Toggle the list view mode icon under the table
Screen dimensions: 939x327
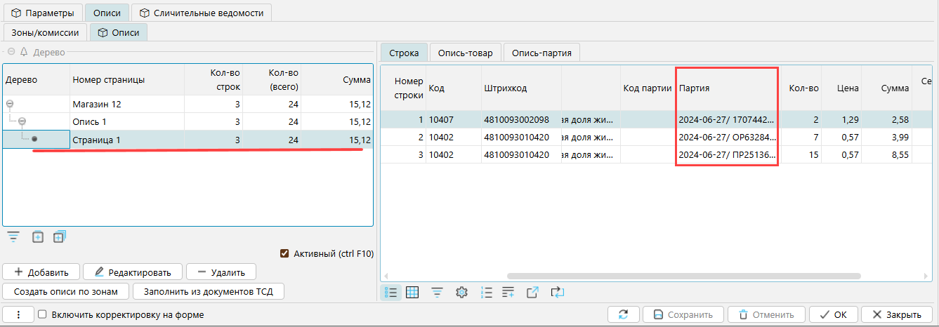pos(390,293)
